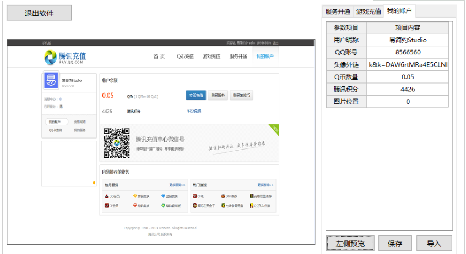
Task: Open the 绿钻豪华版 green diamond icon
Action: [x=163, y=206]
